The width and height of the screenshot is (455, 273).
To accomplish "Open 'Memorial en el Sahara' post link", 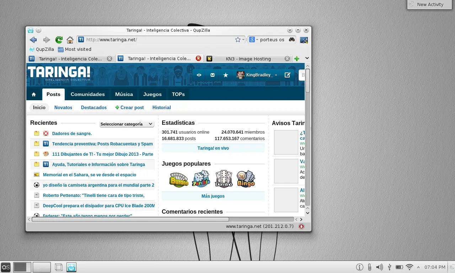I will [x=90, y=175].
